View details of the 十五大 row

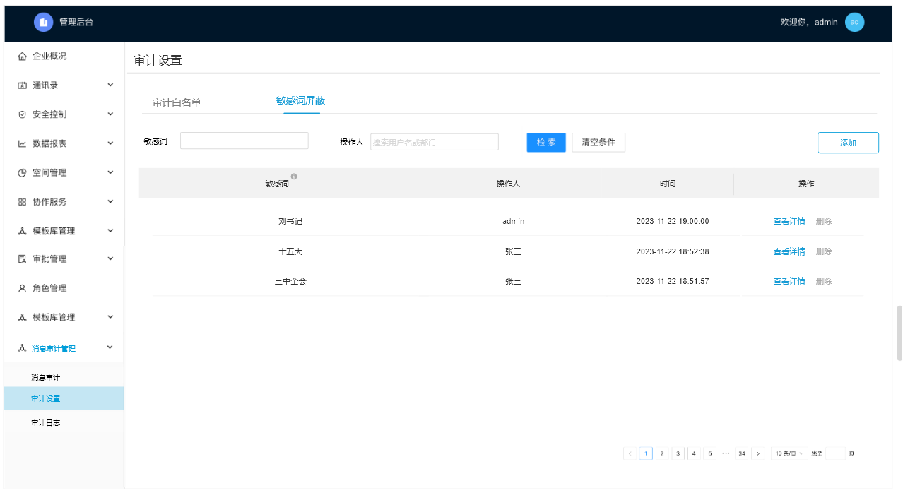point(789,251)
